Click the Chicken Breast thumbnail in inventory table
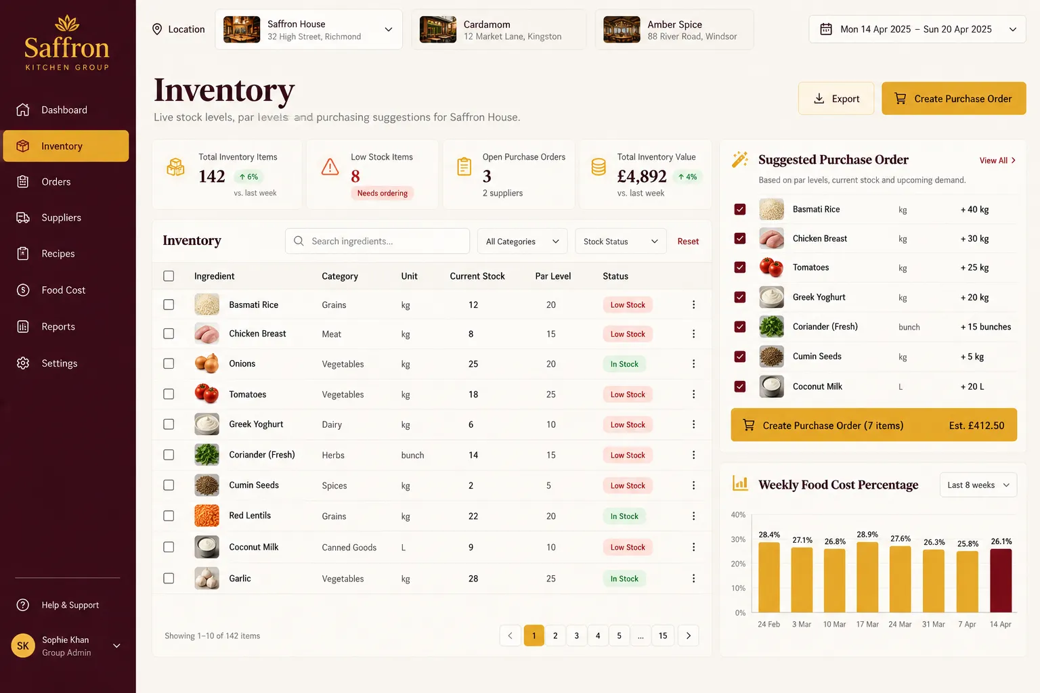This screenshot has height=693, width=1040. (x=207, y=334)
